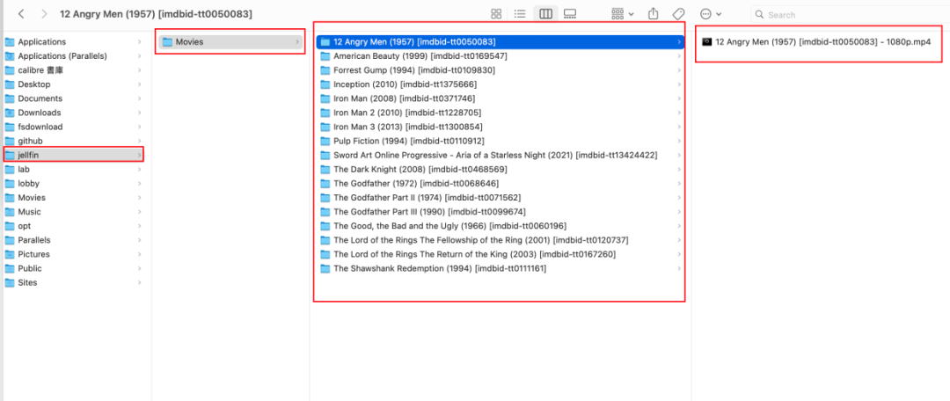
Task: Select Iron Man (2008) folder
Action: pyautogui.click(x=501, y=98)
